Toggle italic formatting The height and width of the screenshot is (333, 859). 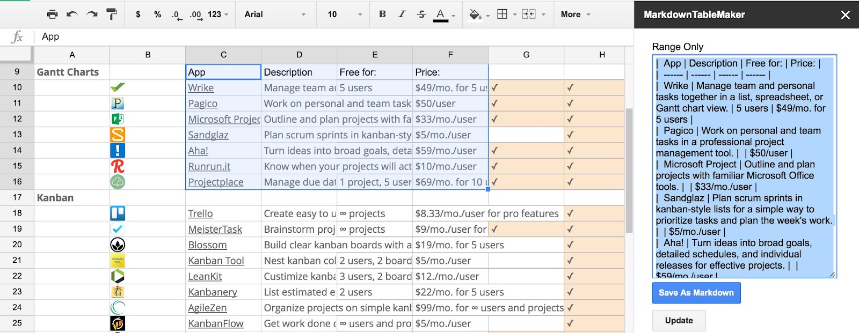402,14
